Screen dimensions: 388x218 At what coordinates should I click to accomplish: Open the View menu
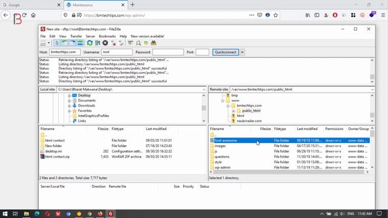(62, 36)
